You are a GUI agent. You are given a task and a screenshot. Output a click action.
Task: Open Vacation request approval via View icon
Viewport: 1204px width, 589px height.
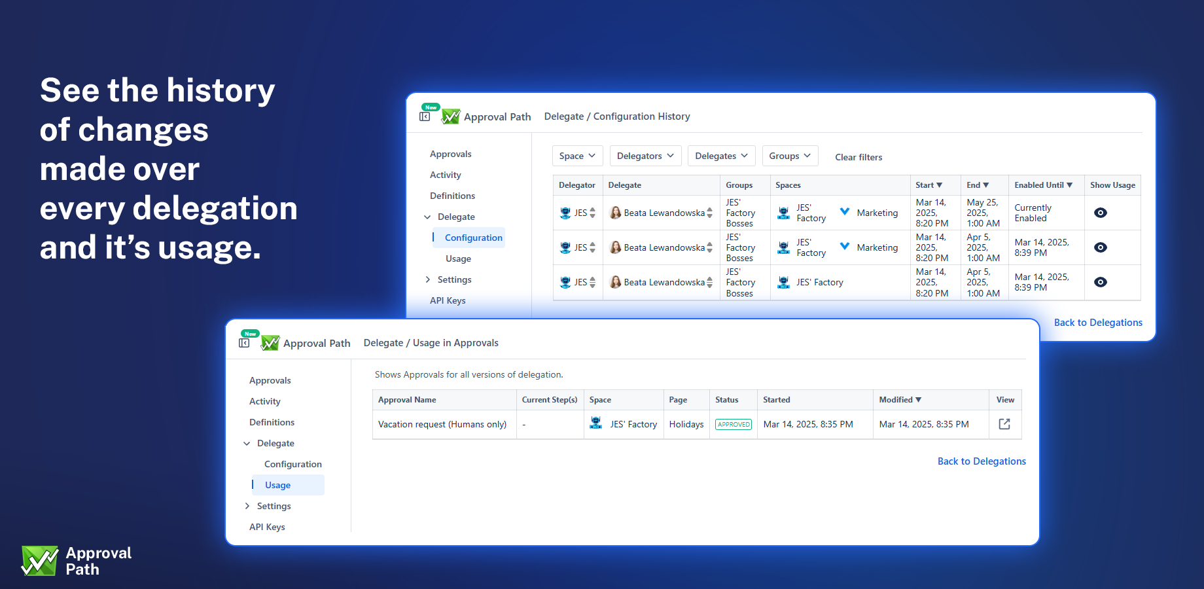coord(1004,424)
